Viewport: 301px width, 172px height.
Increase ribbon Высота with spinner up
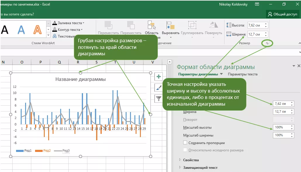(266, 24)
